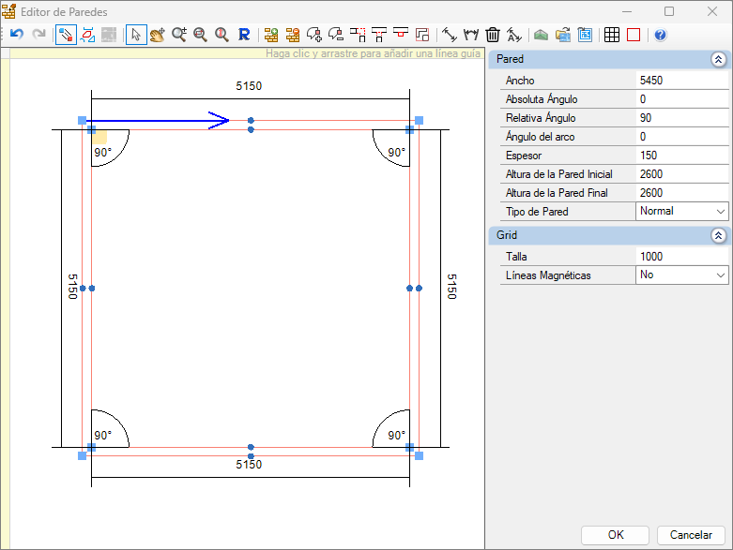Click the left vertical 5150 dimension label
Viewport: 733px width, 550px height.
point(72,287)
